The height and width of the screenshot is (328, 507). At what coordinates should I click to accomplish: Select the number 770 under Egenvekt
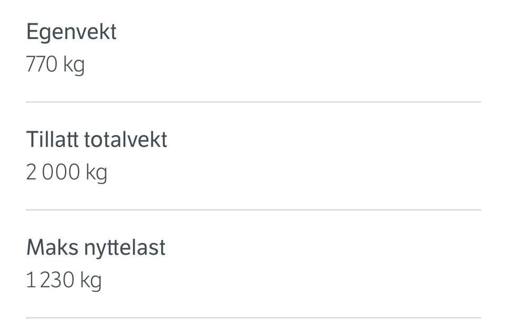click(x=42, y=64)
